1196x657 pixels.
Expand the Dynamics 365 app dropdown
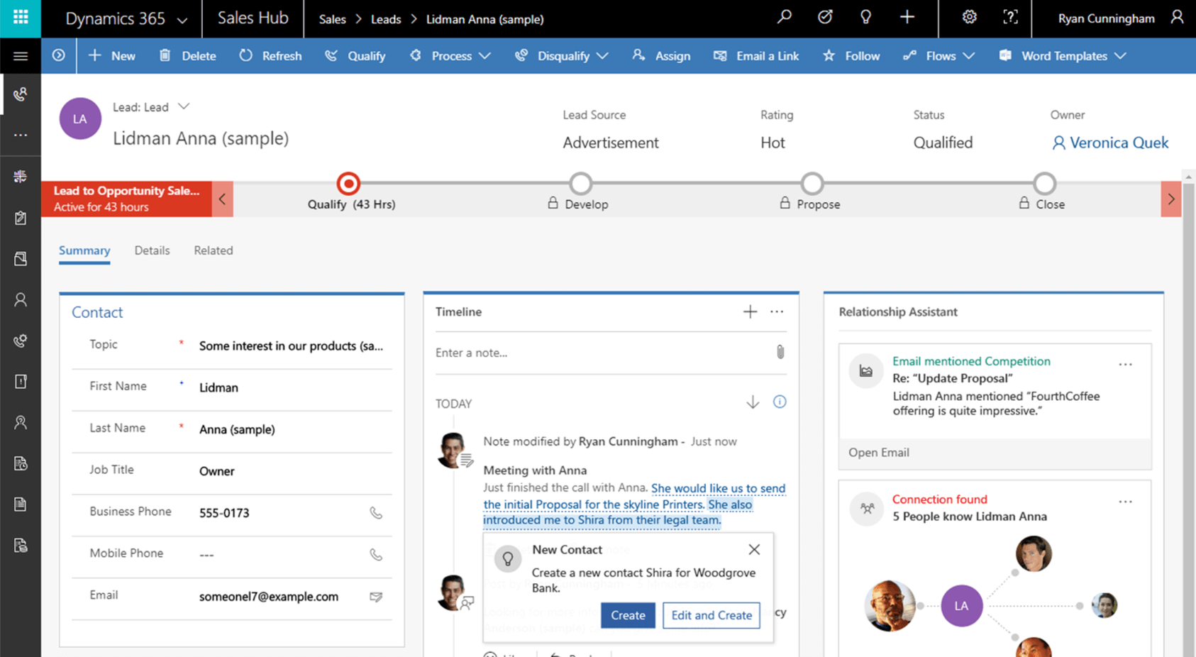(x=182, y=20)
